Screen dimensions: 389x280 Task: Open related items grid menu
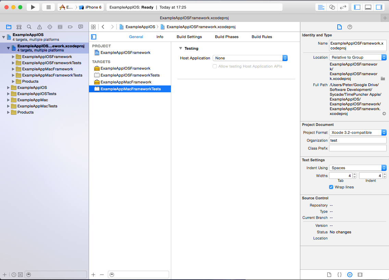point(93,27)
